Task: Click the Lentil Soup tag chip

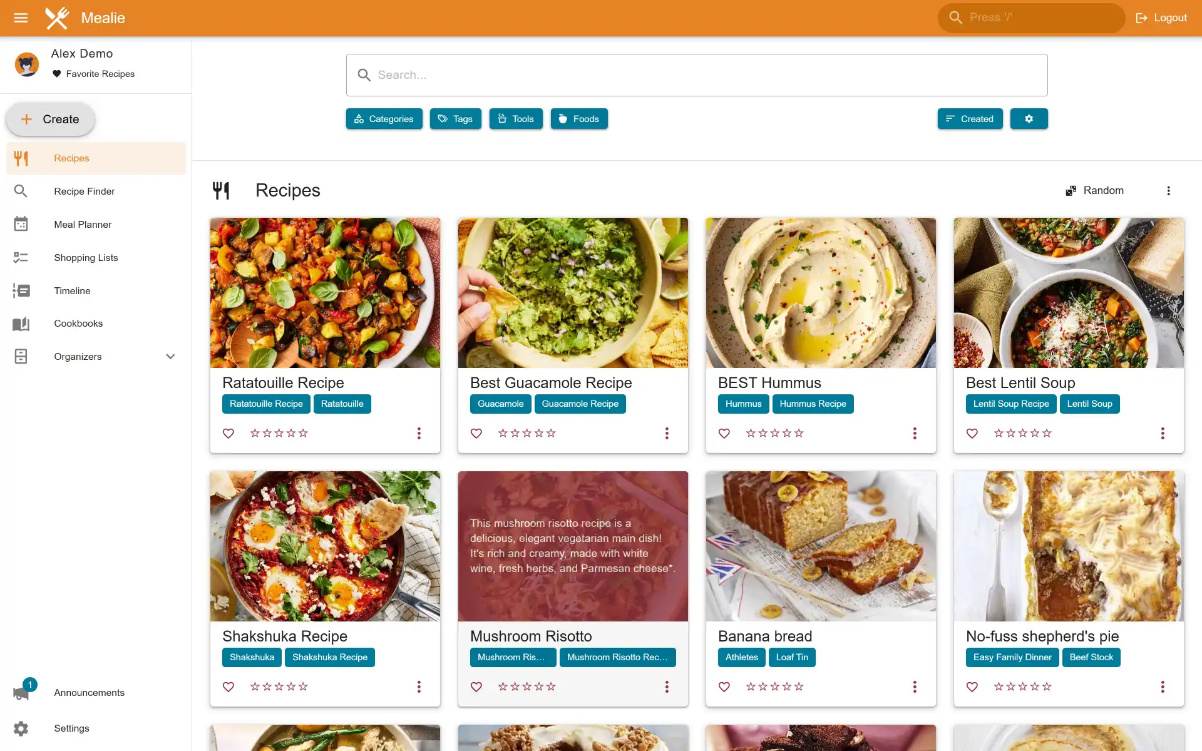Action: [x=1089, y=404]
